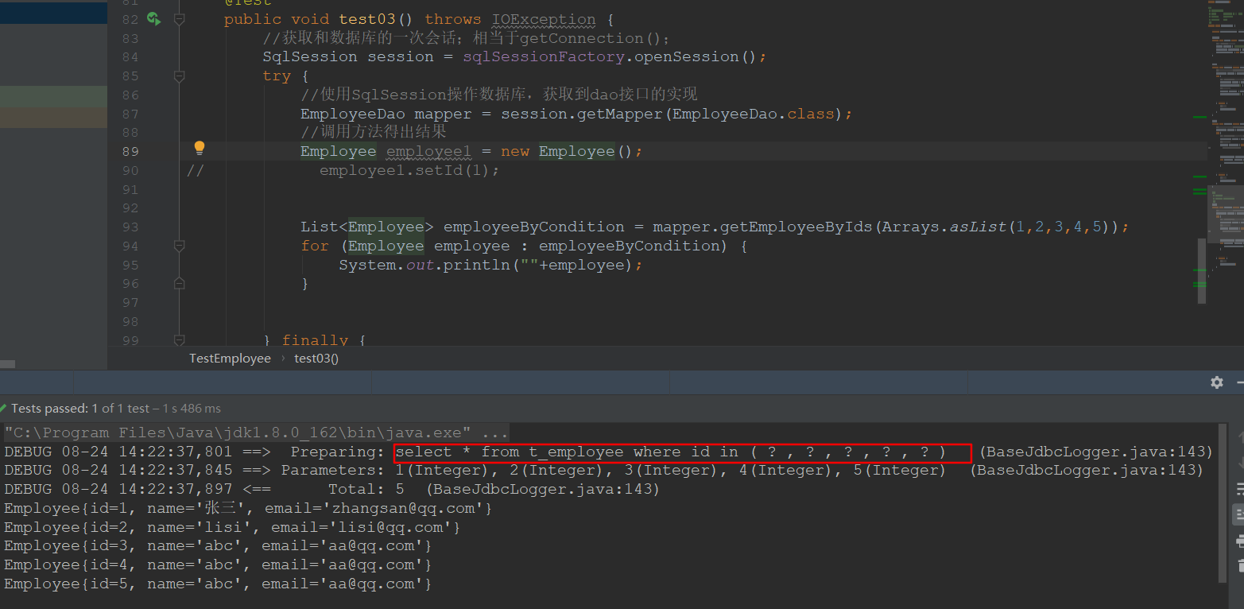Click line number 89 in the gutter
1244x609 pixels.
[x=130, y=151]
